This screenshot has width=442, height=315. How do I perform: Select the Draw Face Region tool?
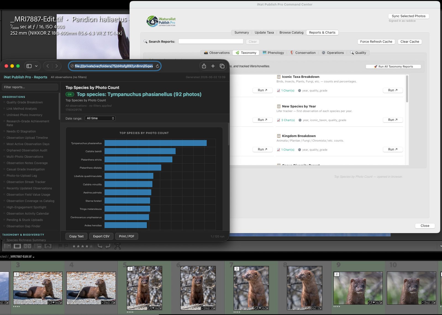pos(118,246)
